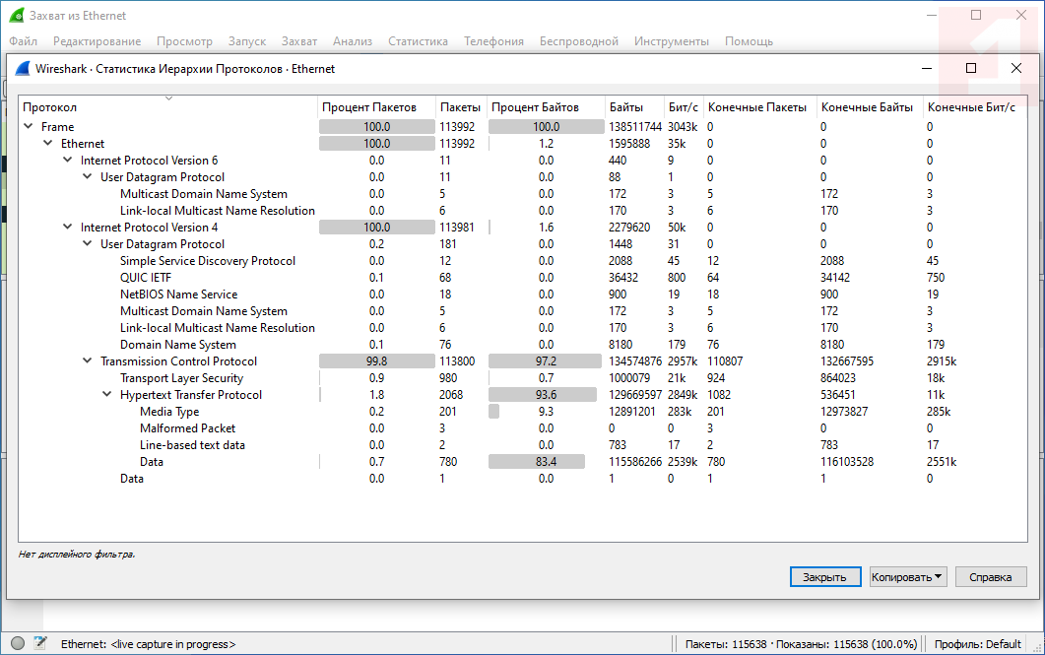
Task: Open the Редактирование menu
Action: coord(98,41)
